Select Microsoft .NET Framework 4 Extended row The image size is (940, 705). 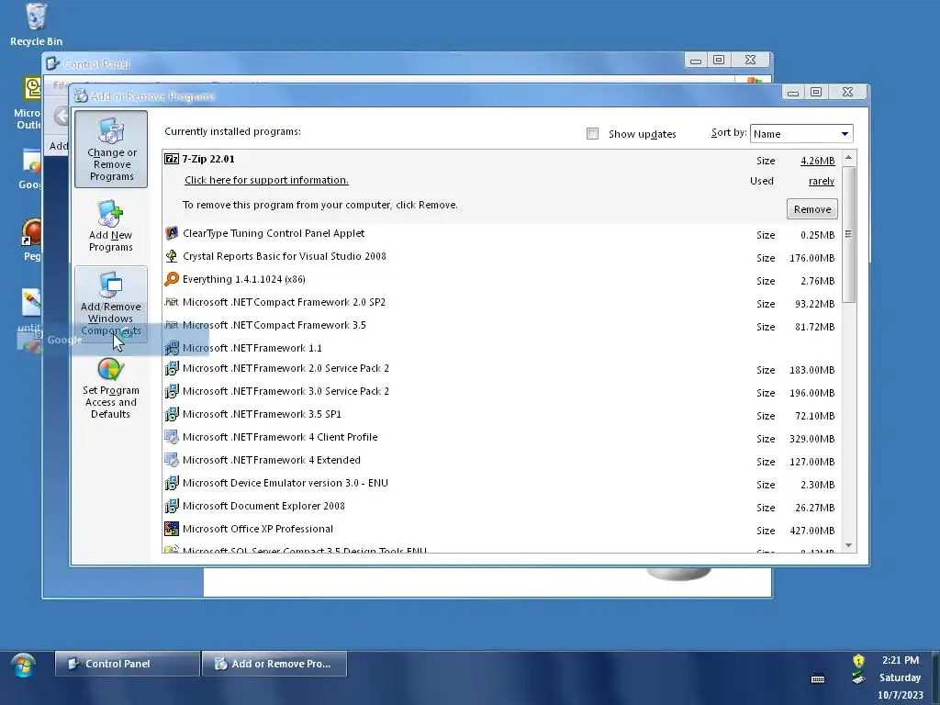tap(502, 461)
